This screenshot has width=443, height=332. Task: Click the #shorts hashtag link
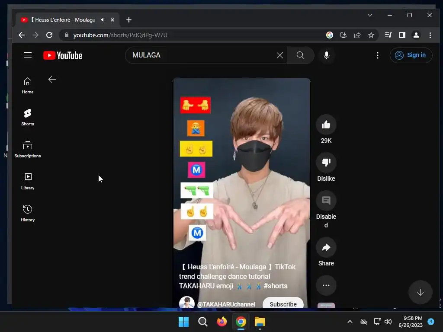[x=276, y=286]
